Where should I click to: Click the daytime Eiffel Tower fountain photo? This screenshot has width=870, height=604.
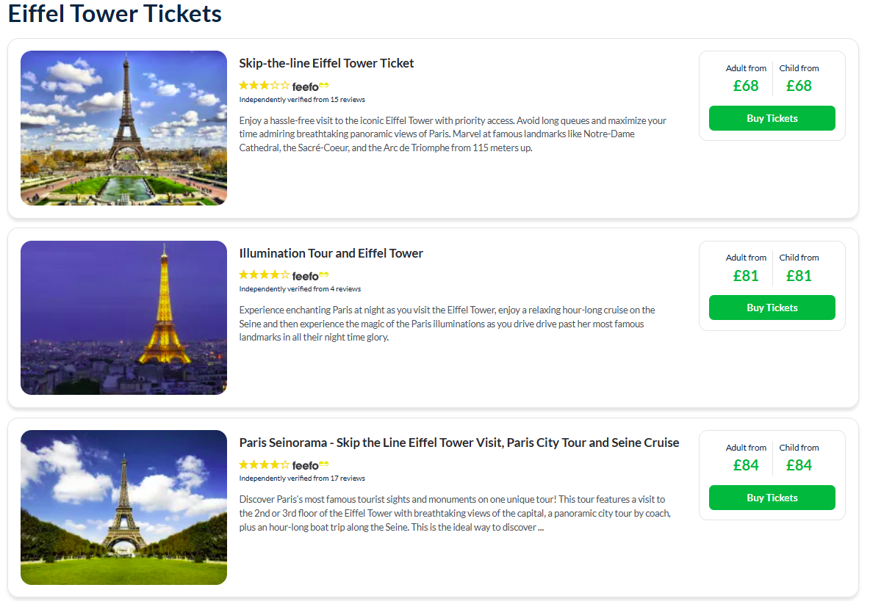tap(123, 128)
